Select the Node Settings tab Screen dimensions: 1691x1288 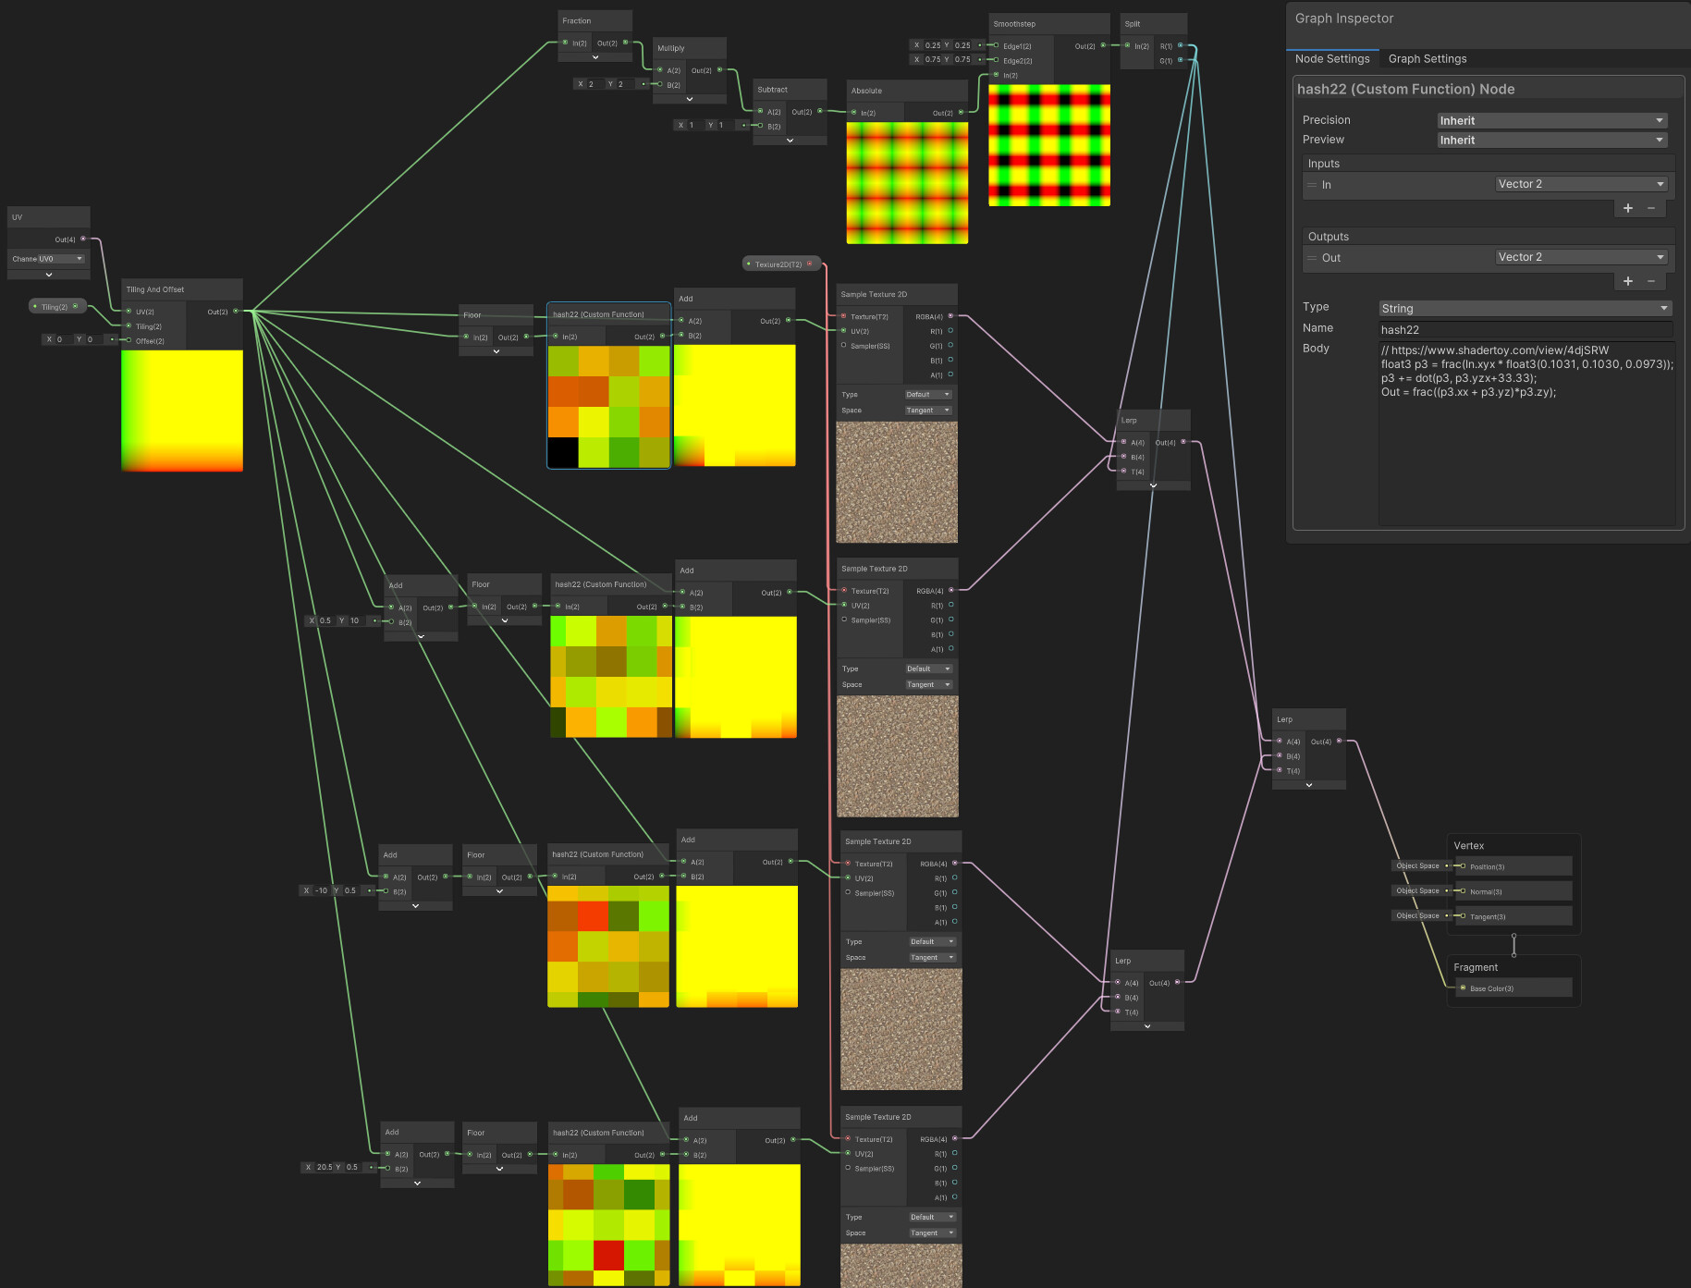pos(1332,58)
